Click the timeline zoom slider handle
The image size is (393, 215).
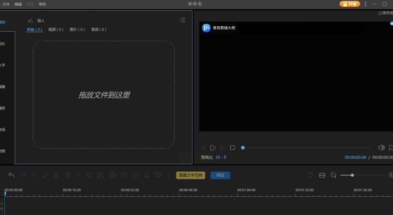tap(352, 175)
